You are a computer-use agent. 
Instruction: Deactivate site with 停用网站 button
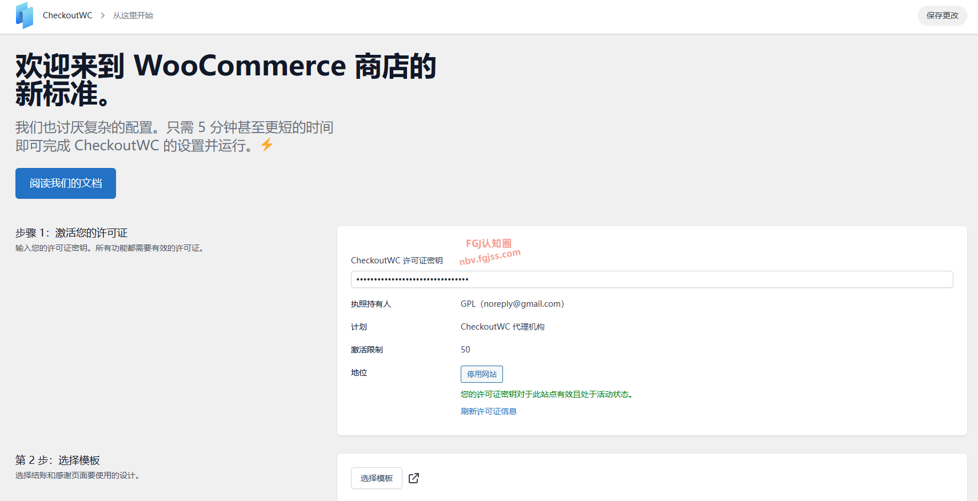[482, 374]
